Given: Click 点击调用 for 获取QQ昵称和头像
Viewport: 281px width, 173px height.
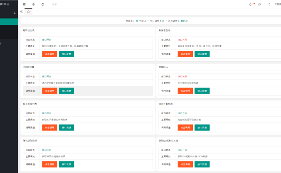Looking at the screenshot, I should (185, 164).
